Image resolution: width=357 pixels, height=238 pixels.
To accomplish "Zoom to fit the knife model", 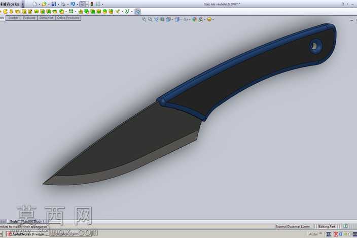I will [144, 20].
